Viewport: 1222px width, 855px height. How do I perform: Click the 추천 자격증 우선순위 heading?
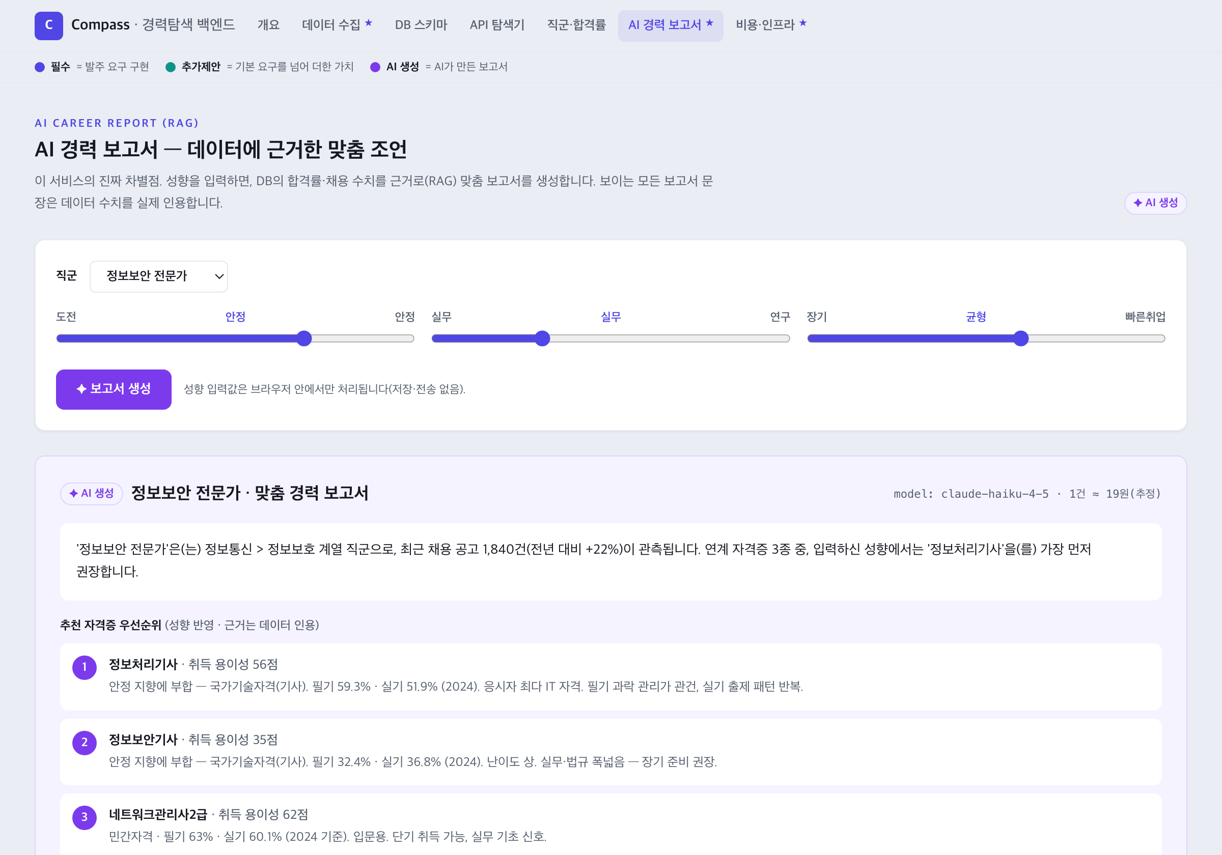[x=110, y=624]
